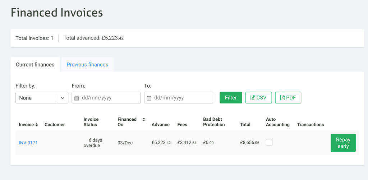Download the PDF export of invoices
The width and height of the screenshot is (368, 180).
(288, 98)
